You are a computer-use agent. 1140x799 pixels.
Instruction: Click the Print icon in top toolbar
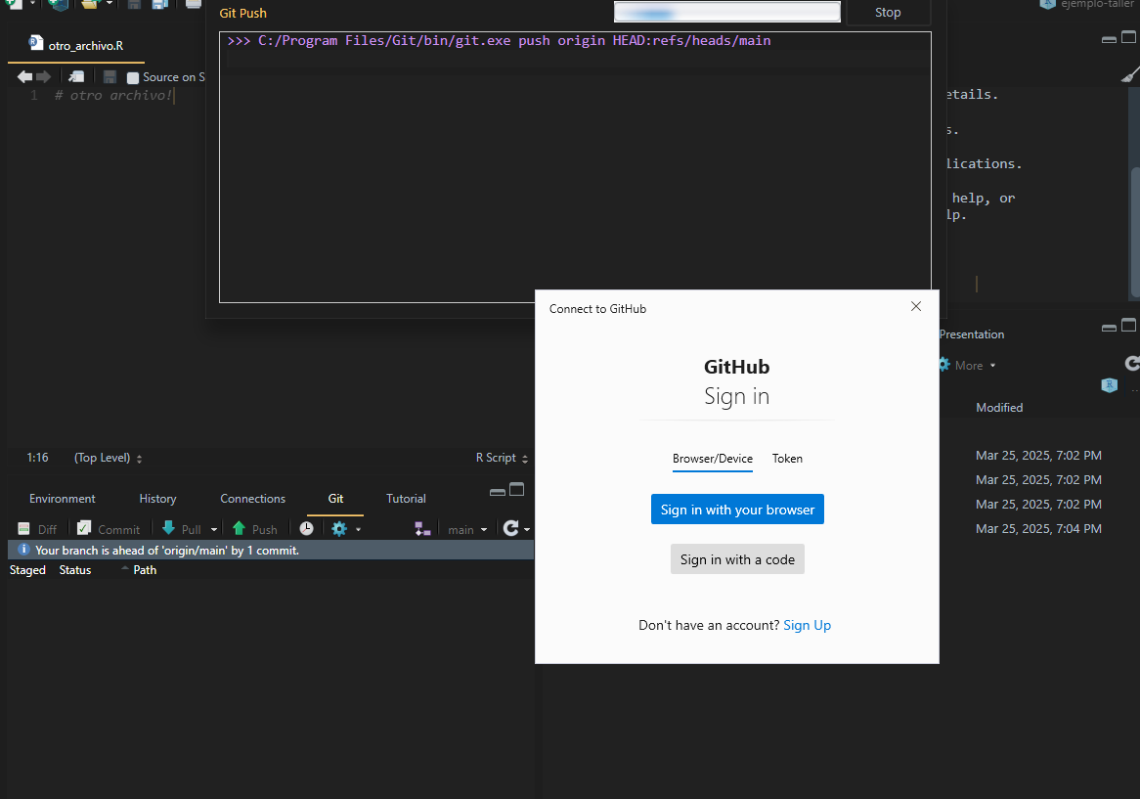click(x=194, y=4)
